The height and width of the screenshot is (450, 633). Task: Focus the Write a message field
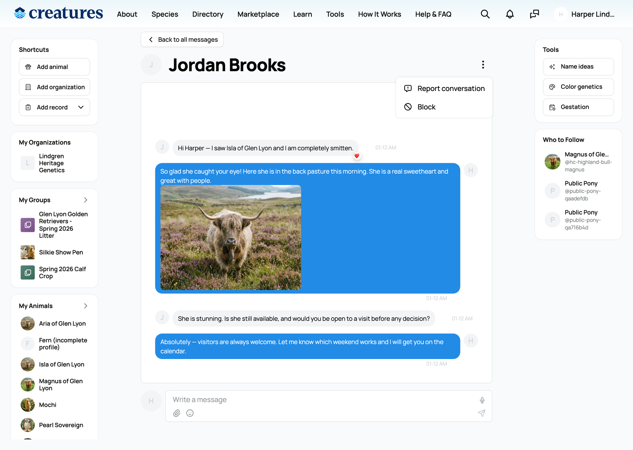[x=324, y=400]
